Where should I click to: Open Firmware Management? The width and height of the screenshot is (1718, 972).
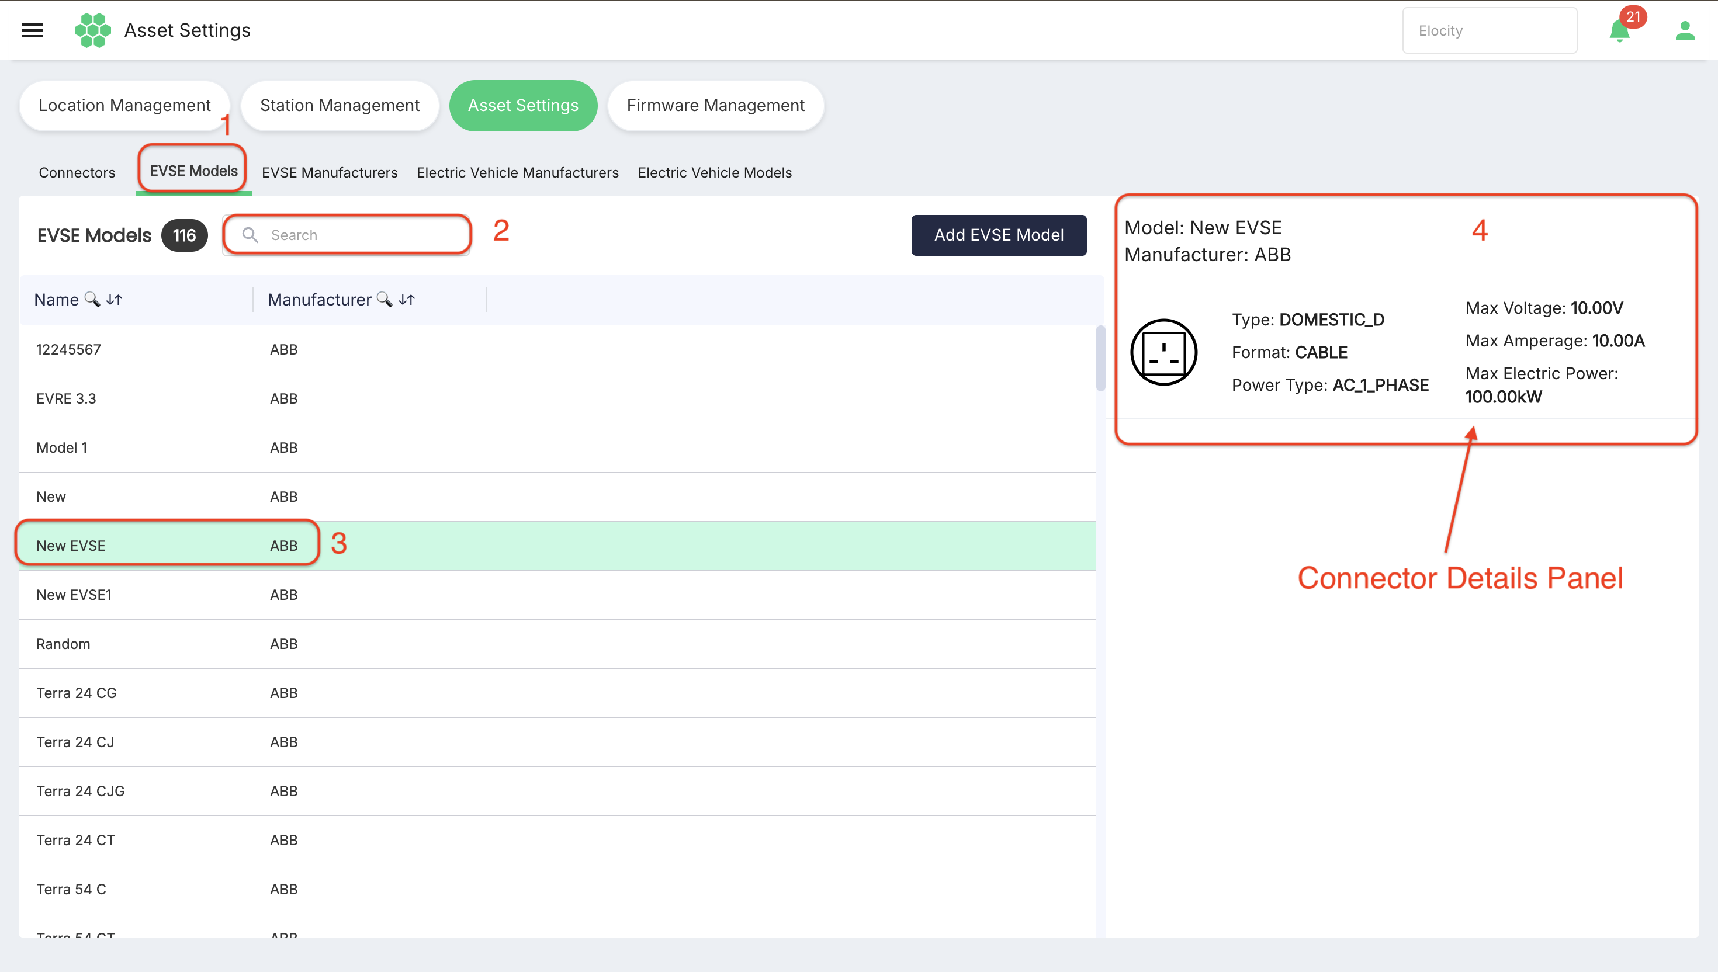pos(716,106)
